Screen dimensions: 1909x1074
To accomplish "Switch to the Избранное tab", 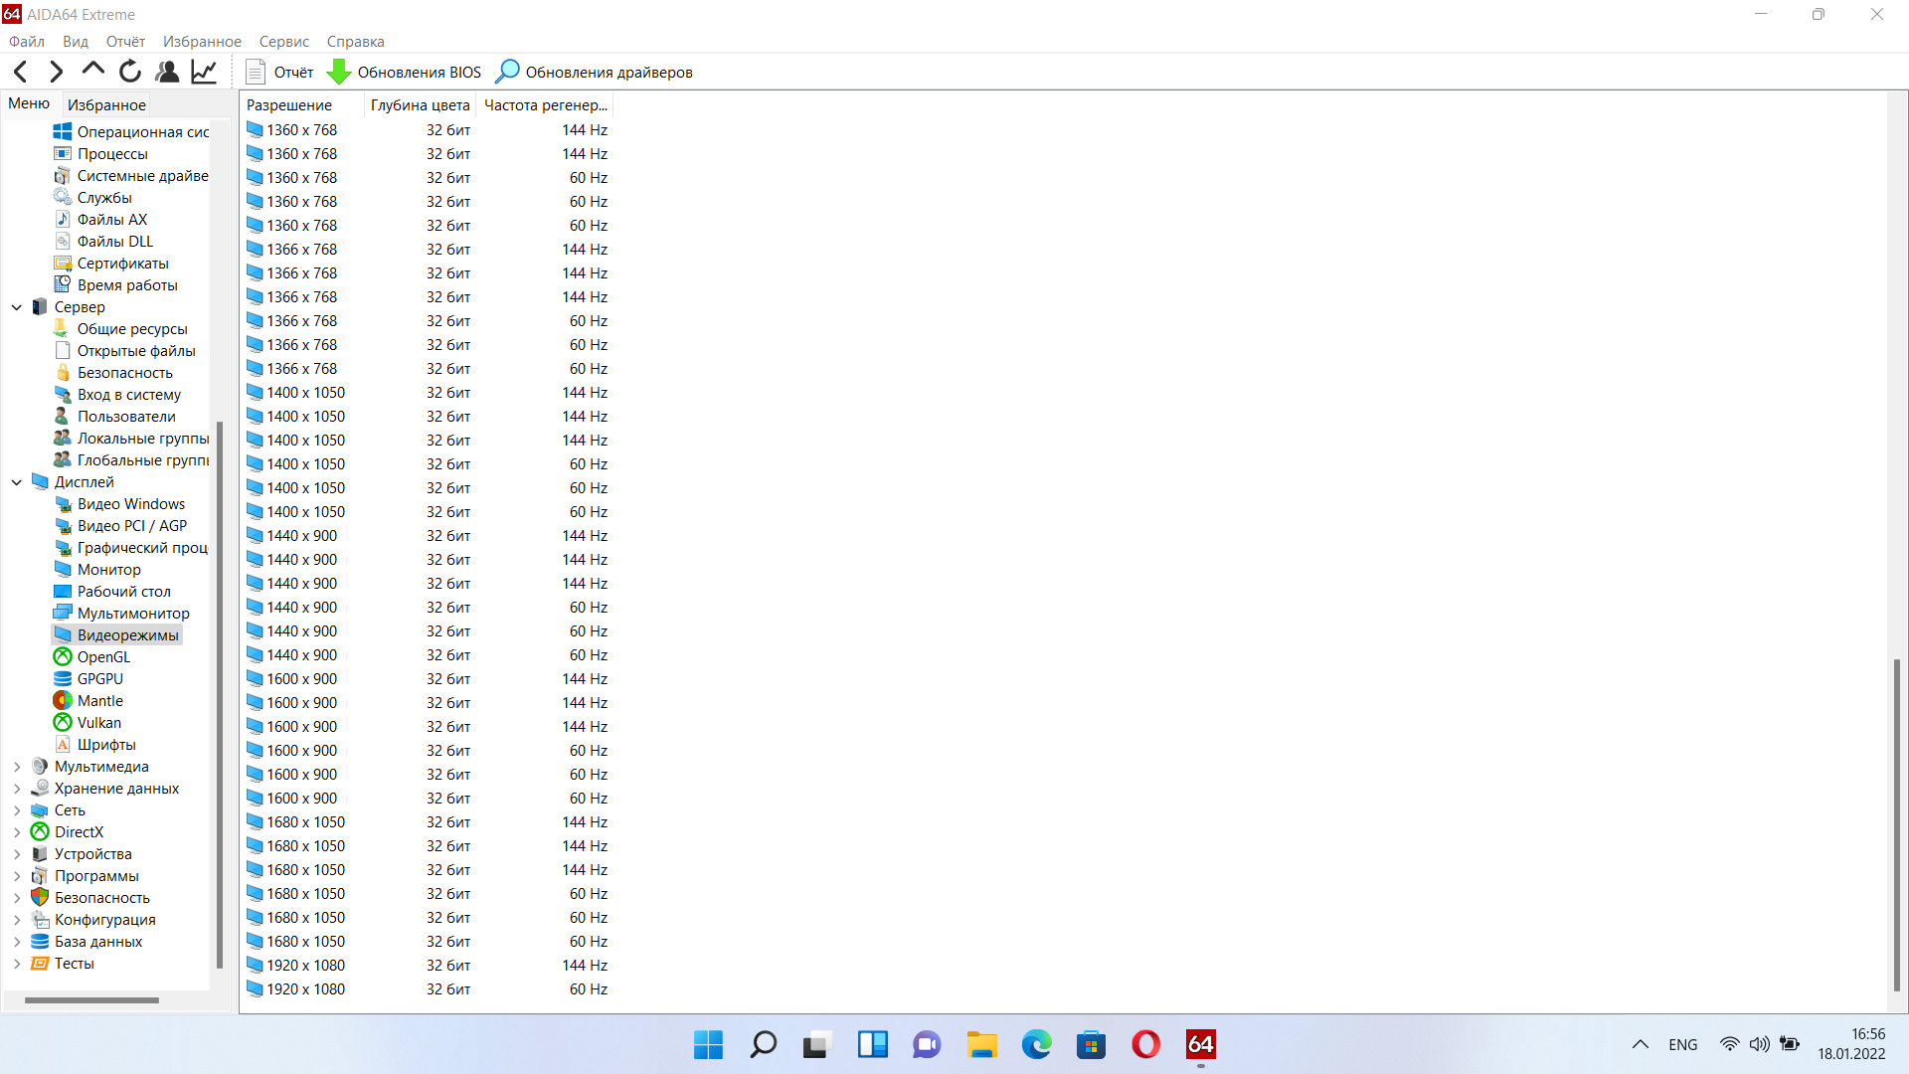I will point(106,104).
